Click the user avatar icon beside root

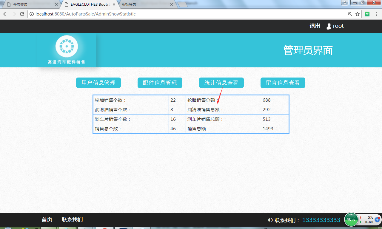point(329,26)
